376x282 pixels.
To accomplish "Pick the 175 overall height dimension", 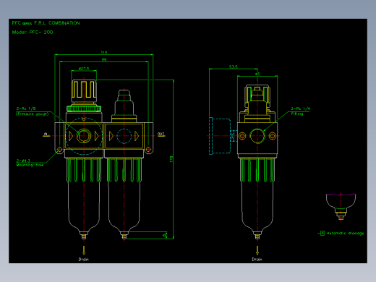I will tap(171, 159).
